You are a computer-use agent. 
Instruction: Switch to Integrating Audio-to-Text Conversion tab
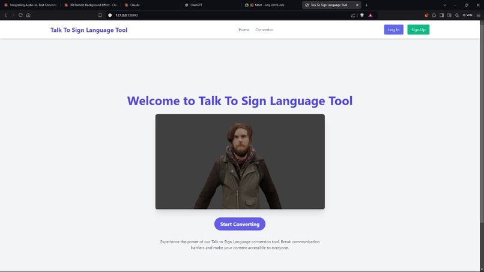tap(30, 5)
